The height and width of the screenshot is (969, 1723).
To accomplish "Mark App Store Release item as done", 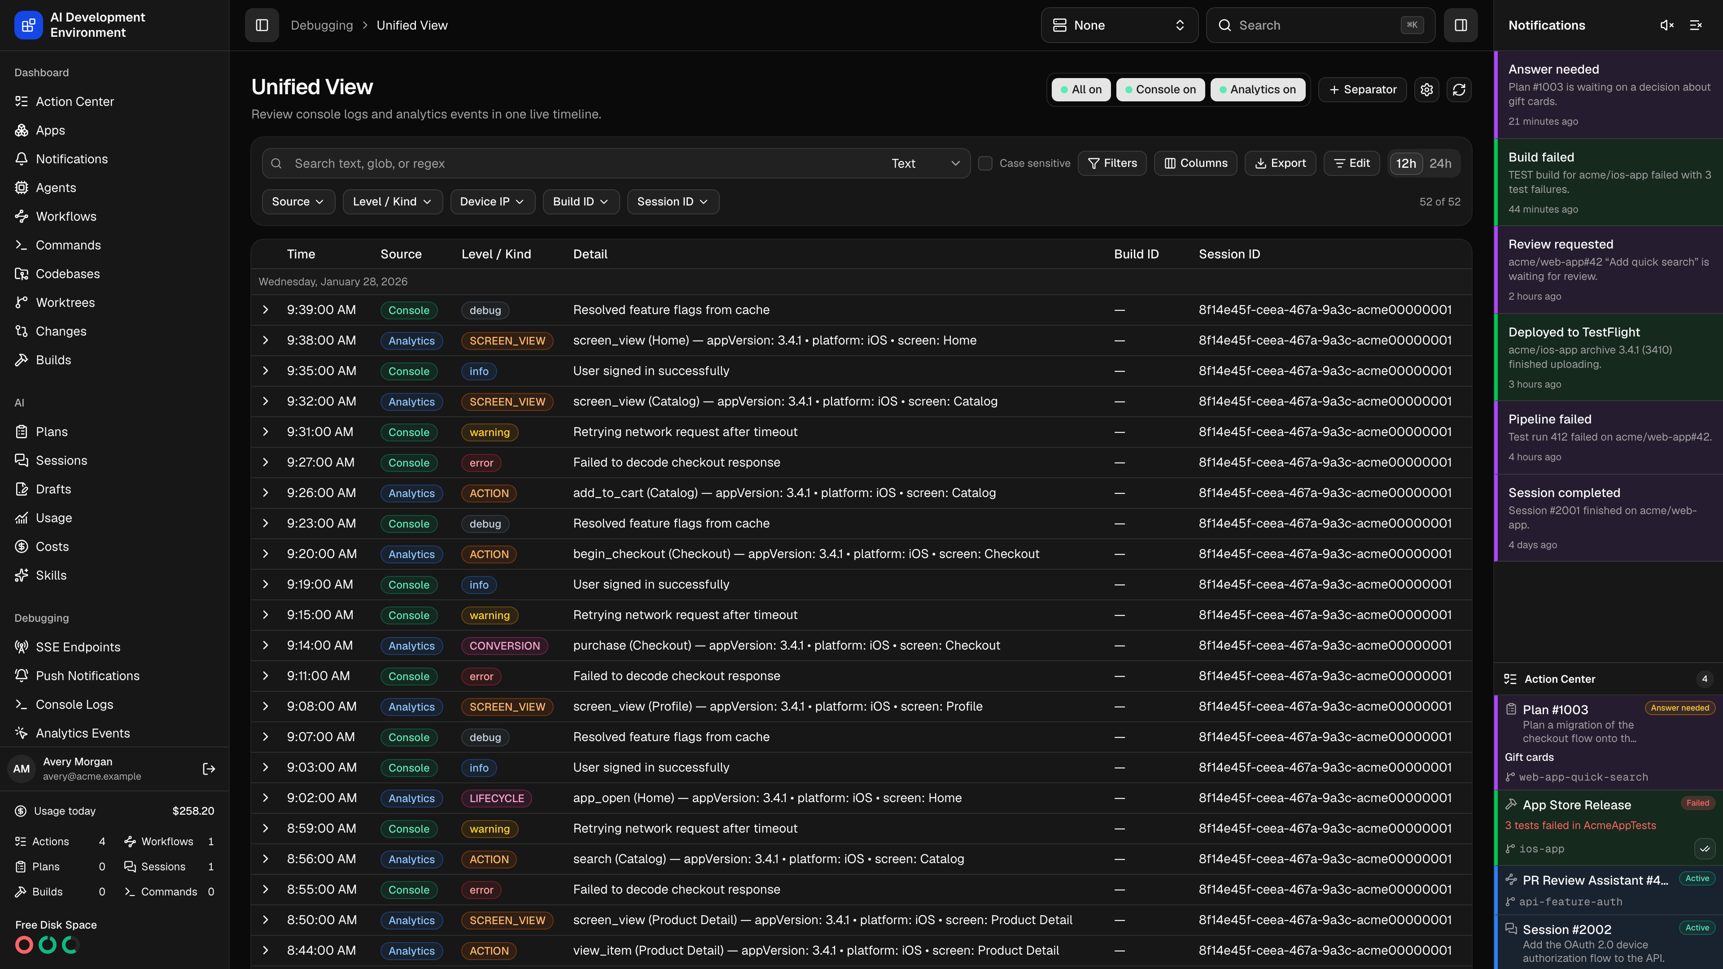I will click(1704, 849).
